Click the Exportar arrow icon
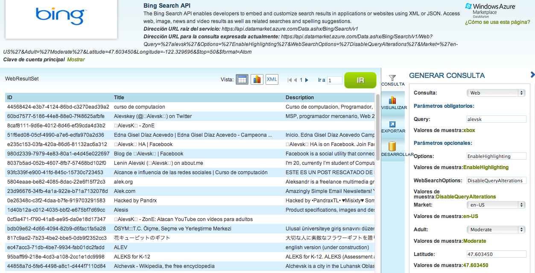 [392, 124]
